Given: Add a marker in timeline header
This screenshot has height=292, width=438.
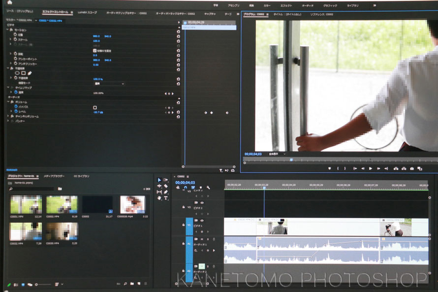Looking at the screenshot, I should point(201,188).
